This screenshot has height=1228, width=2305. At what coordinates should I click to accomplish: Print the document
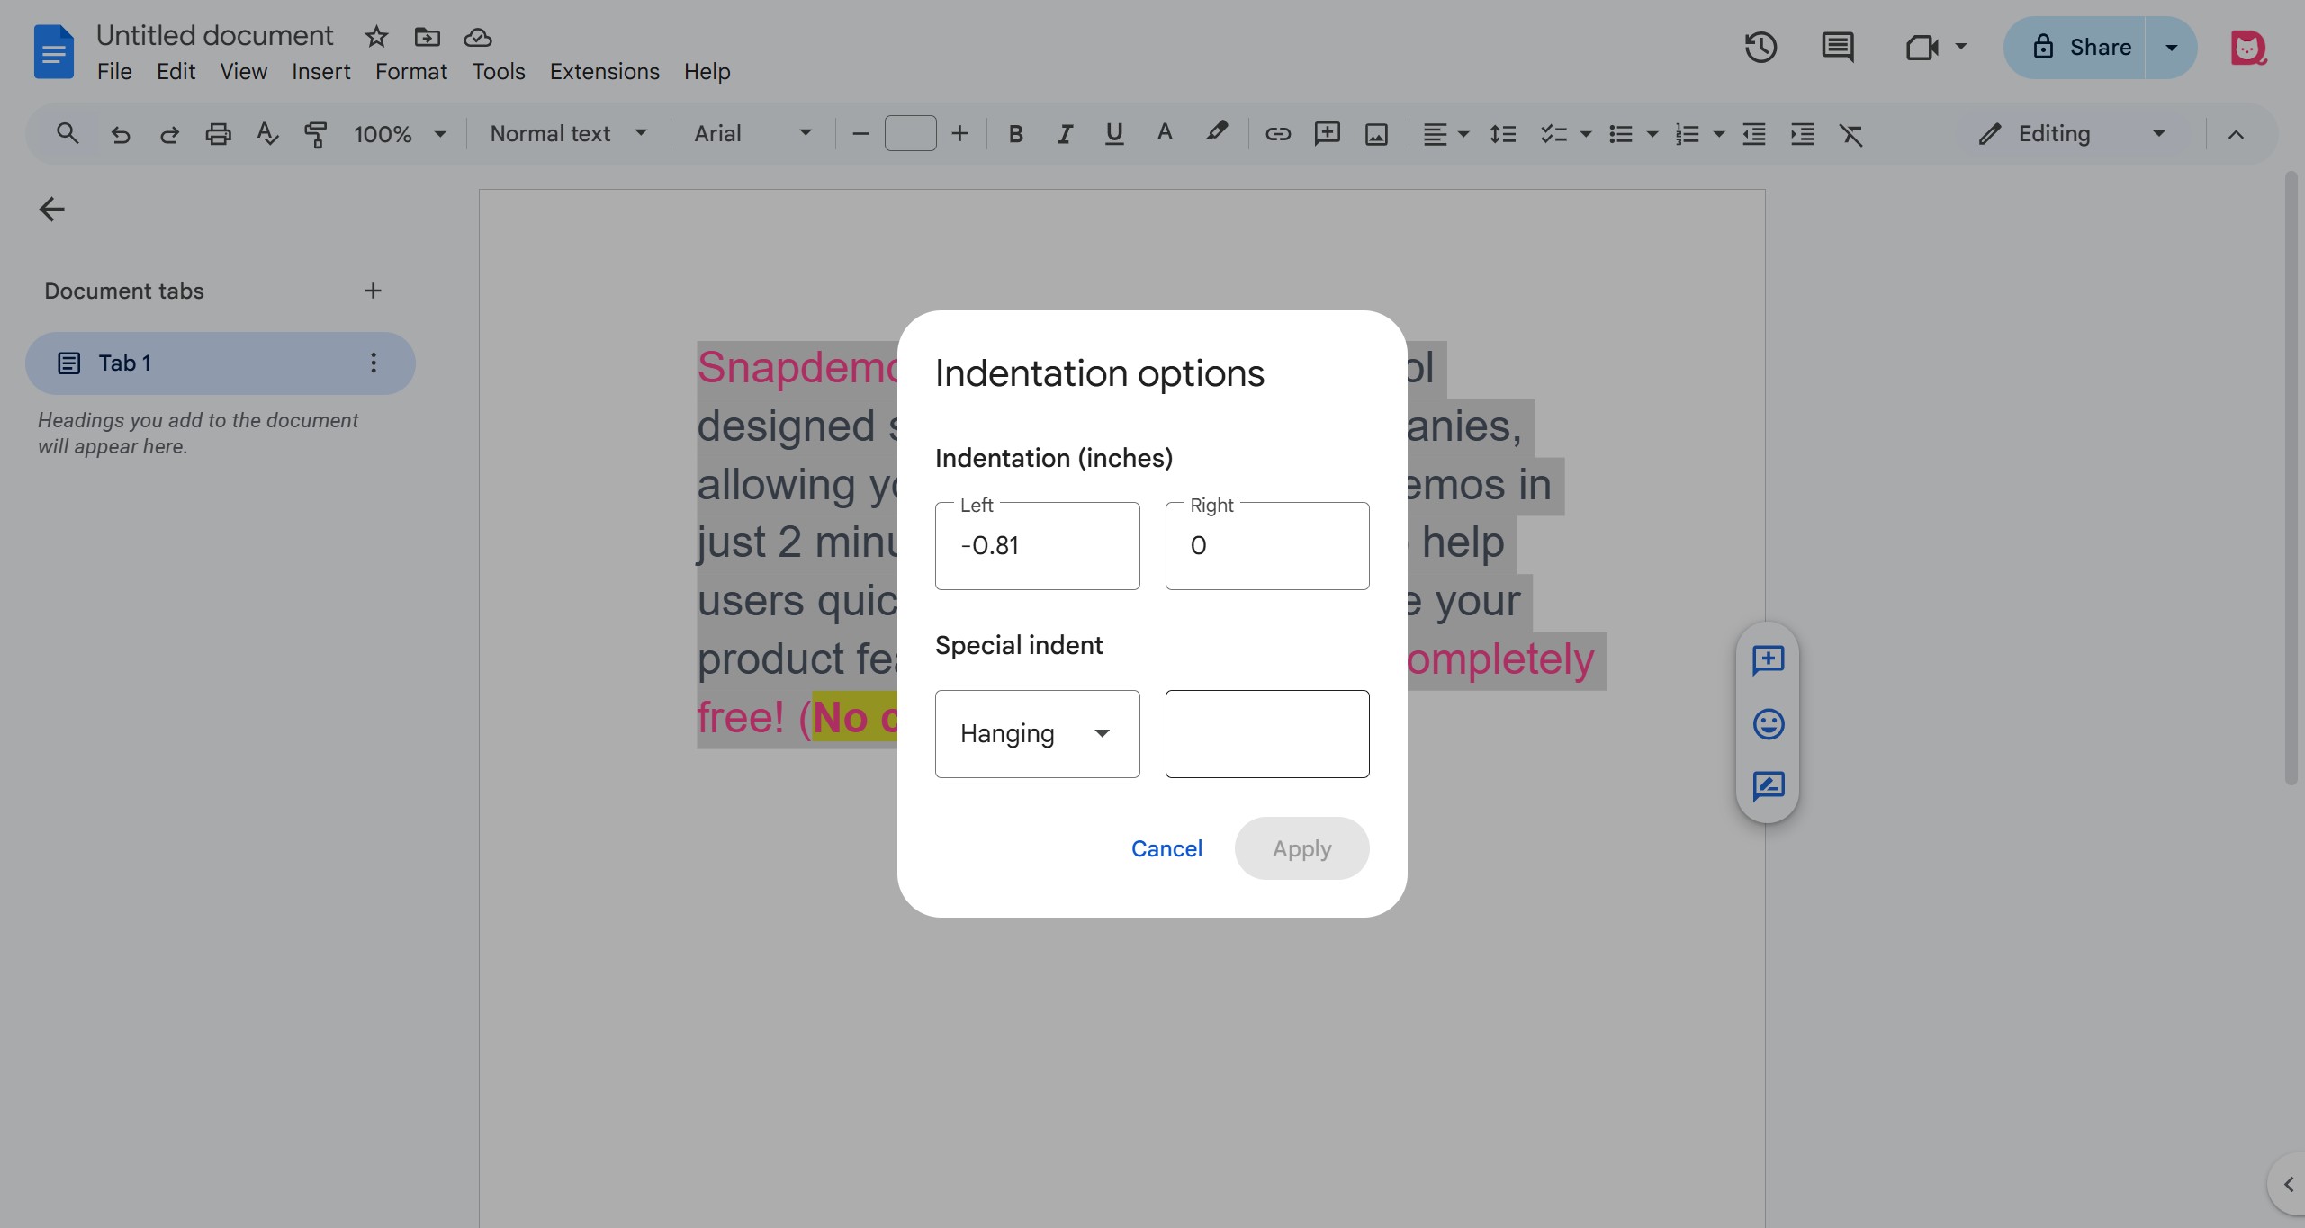click(218, 134)
